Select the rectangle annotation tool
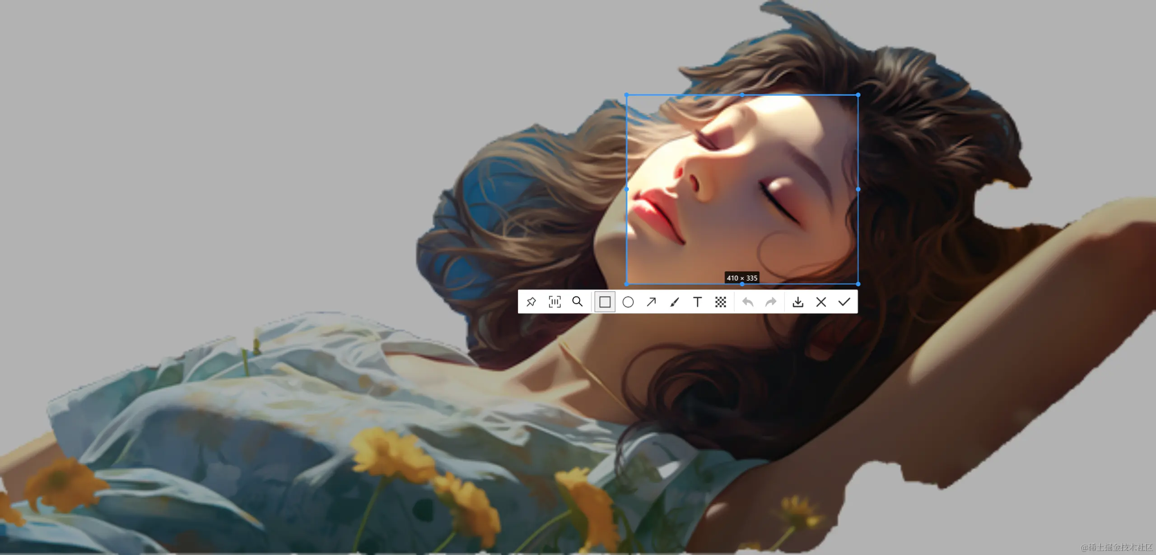1156x555 pixels. (x=605, y=302)
